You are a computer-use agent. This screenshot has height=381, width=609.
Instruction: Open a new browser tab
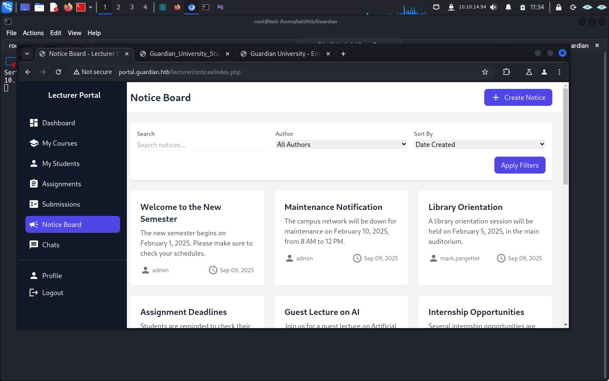[x=343, y=54]
